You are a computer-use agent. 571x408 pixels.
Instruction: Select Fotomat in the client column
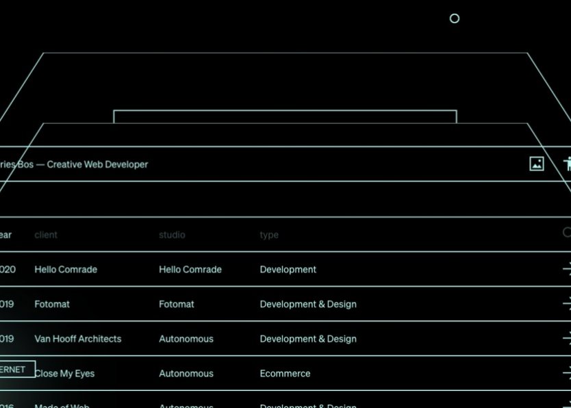(x=52, y=304)
